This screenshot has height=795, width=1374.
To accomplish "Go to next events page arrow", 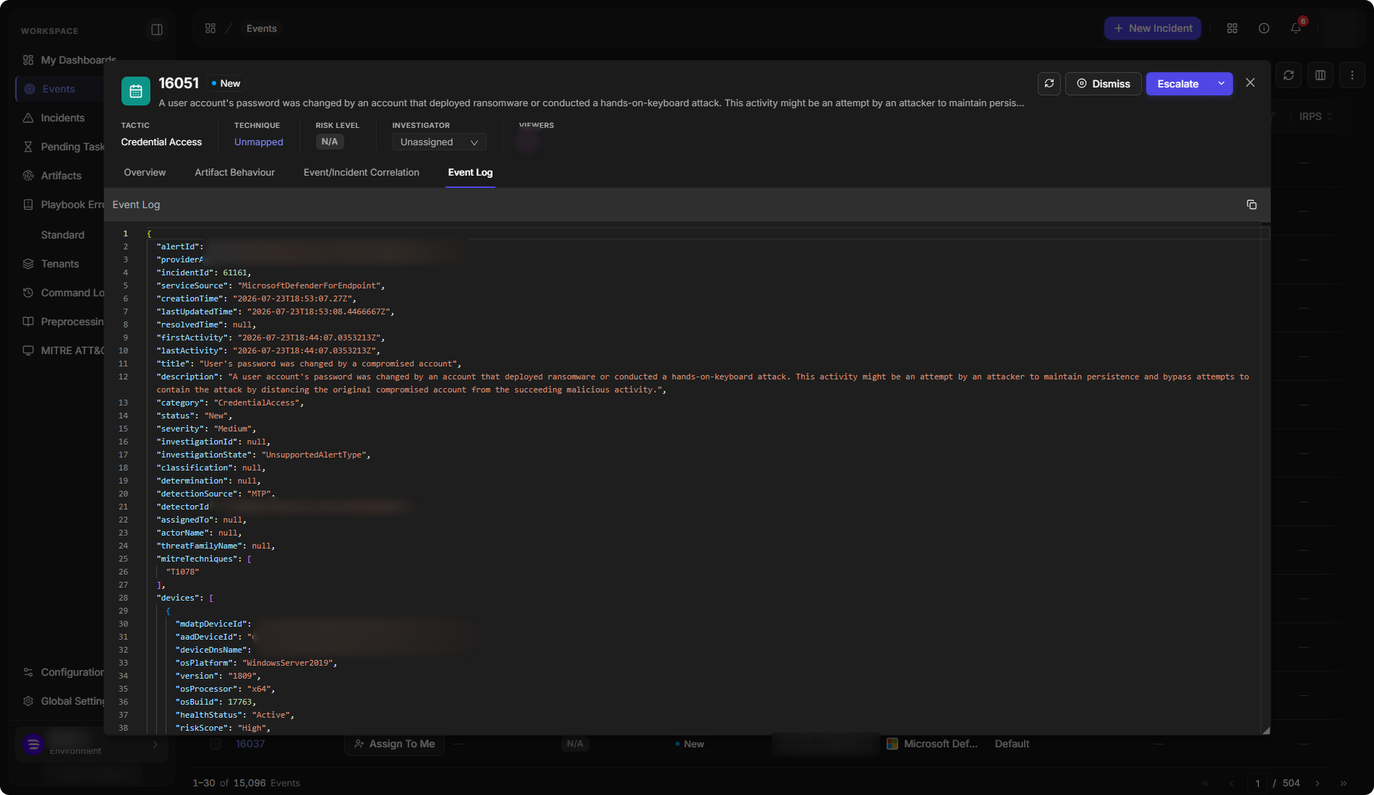I will click(x=1318, y=783).
